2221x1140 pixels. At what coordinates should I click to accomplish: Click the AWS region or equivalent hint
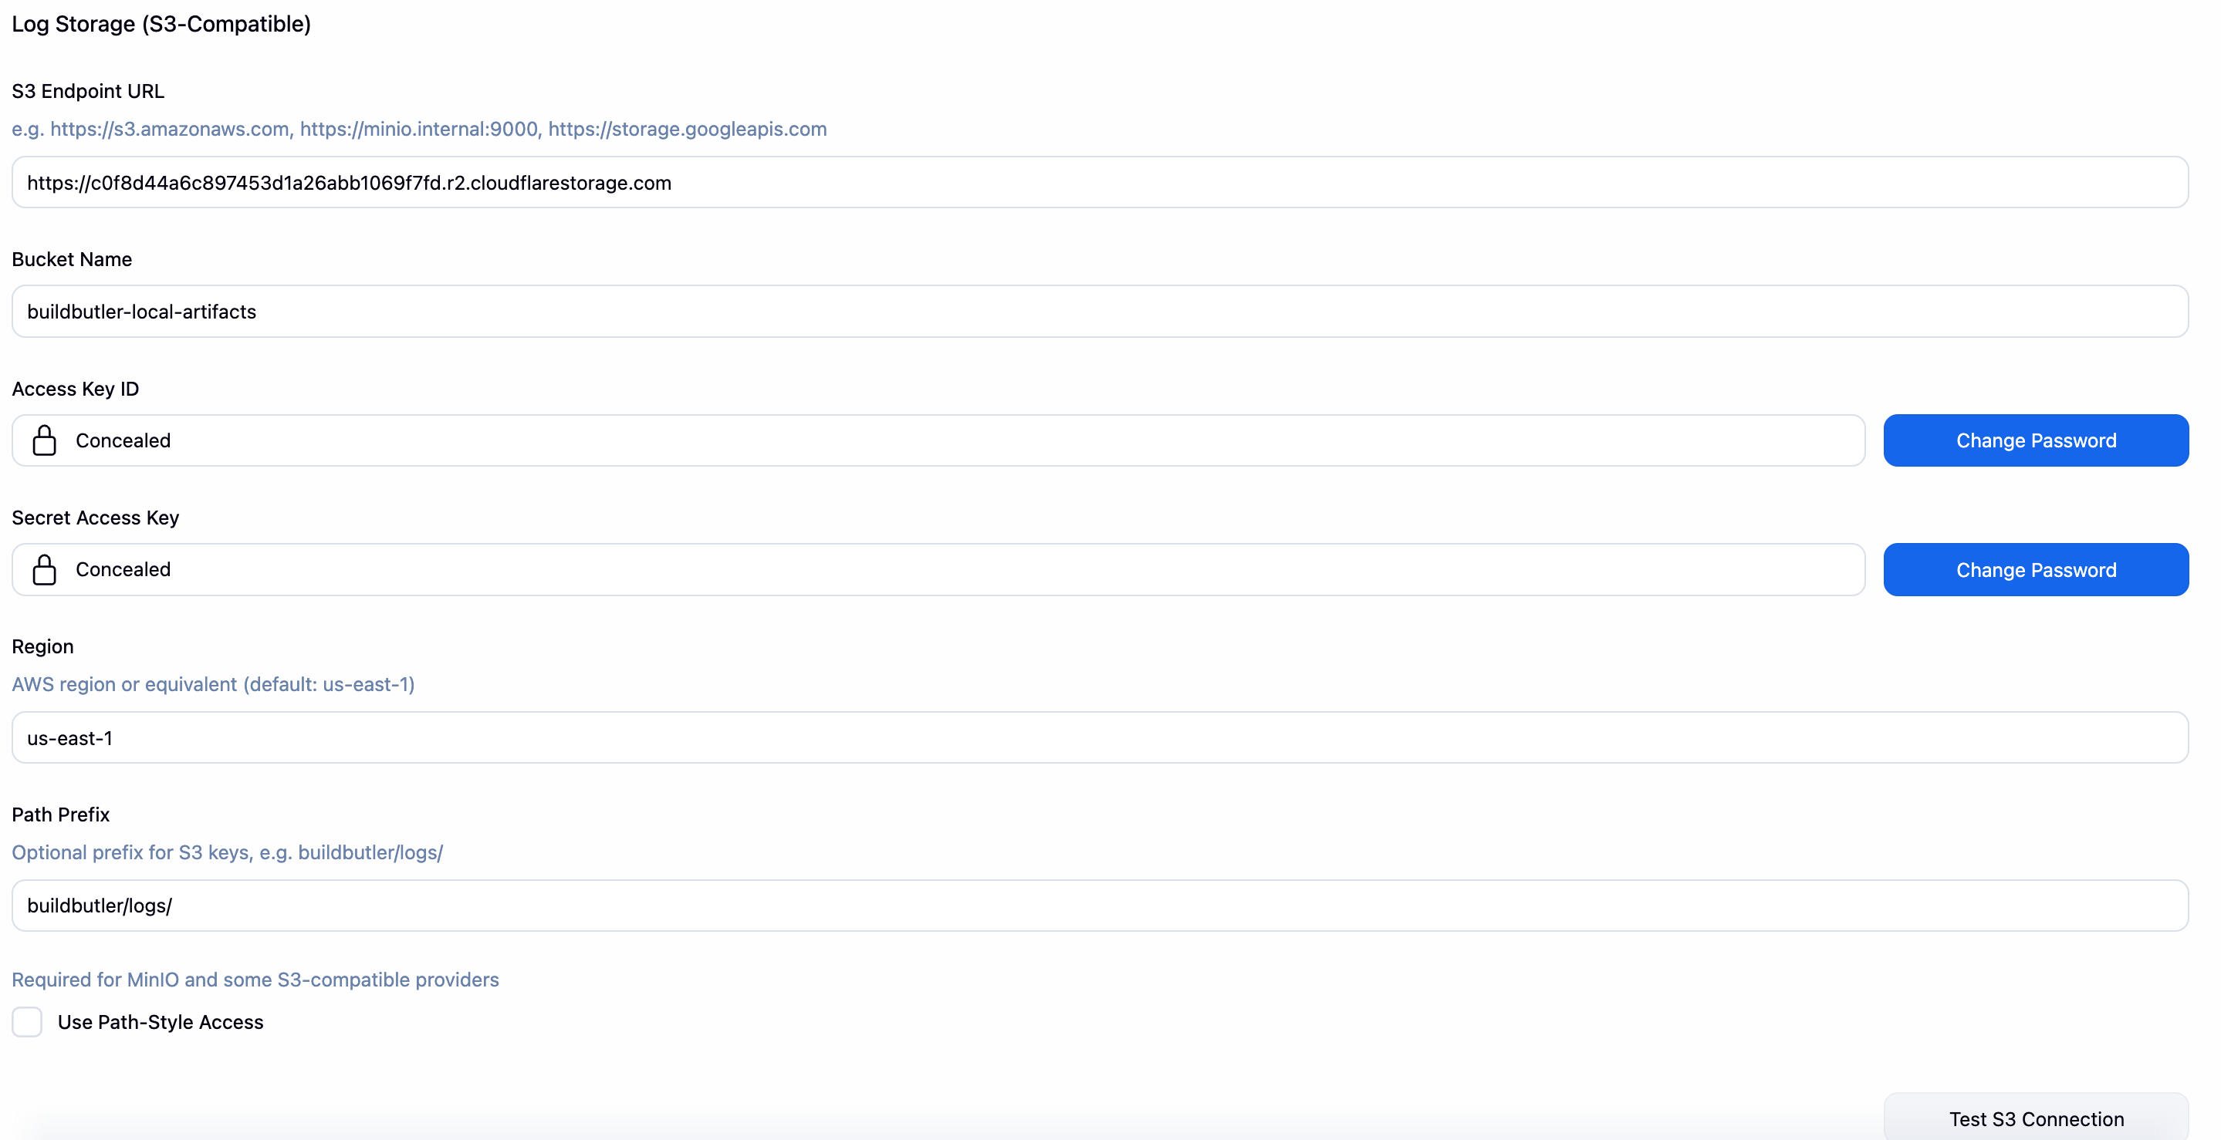pos(212,684)
